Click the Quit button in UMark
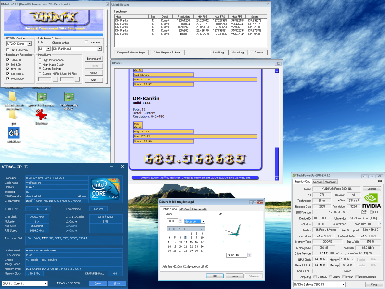Screen dimensions: 385x289 coord(93,80)
